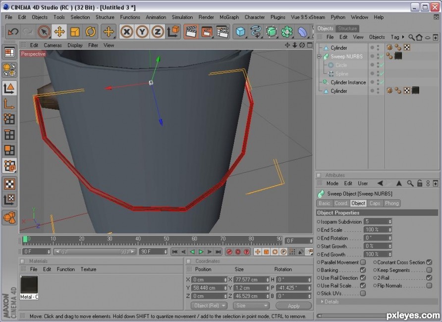Click the Position Y input field
Screen dimensions: 442x322
(209, 288)
